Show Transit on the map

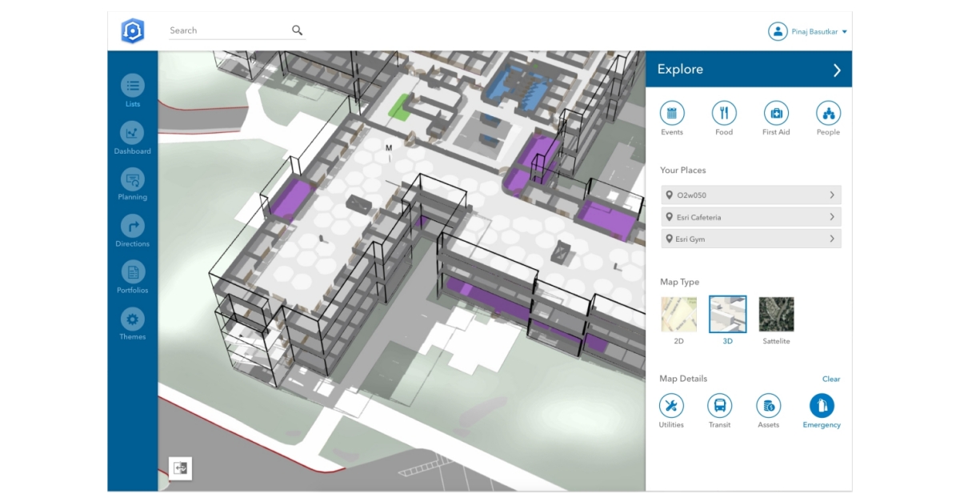(x=719, y=406)
